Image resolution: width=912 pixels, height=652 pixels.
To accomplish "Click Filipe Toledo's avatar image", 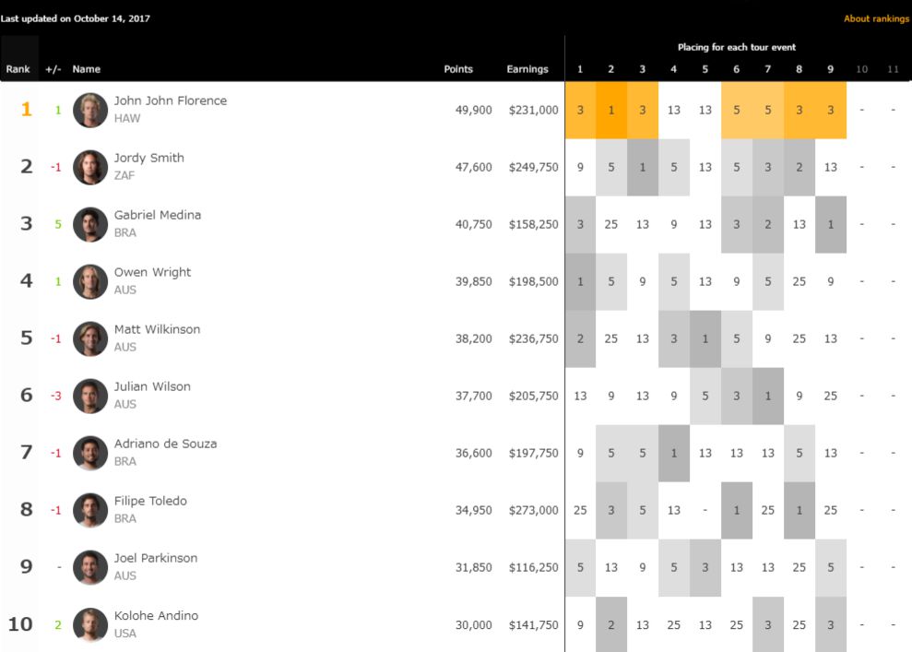I will tap(90, 510).
